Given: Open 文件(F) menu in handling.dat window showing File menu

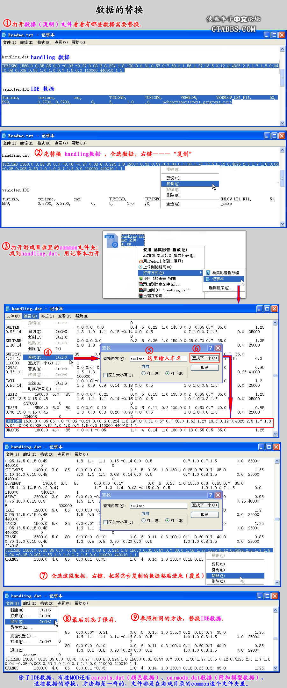Looking at the screenshot, I should pyautogui.click(x=12, y=603).
